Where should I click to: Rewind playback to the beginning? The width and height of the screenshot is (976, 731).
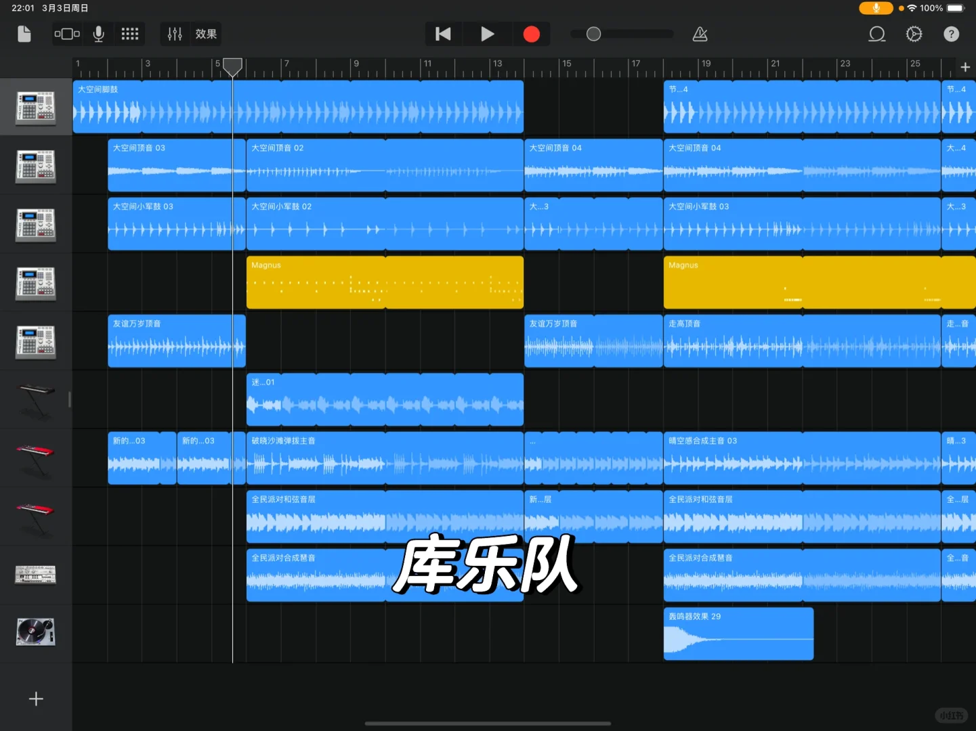[x=443, y=34]
